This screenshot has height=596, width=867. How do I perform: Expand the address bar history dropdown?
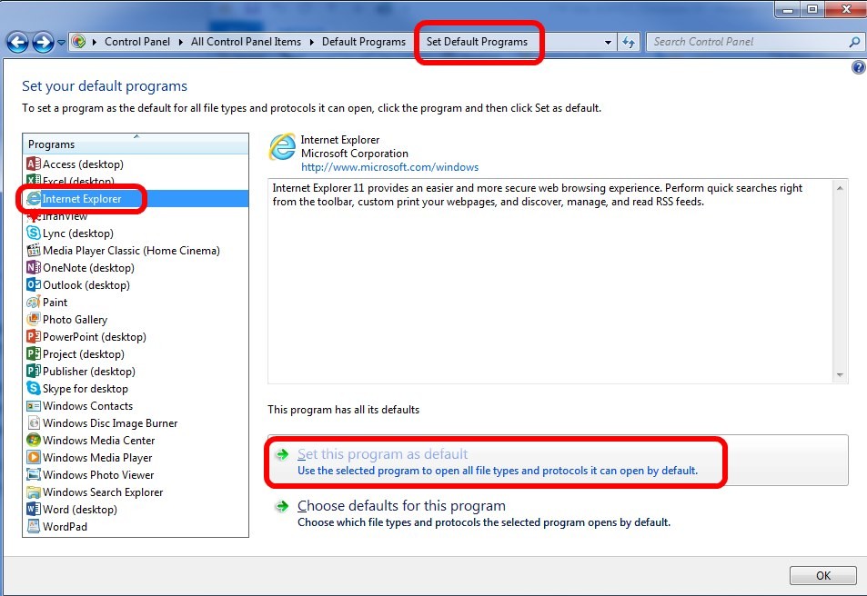point(608,42)
